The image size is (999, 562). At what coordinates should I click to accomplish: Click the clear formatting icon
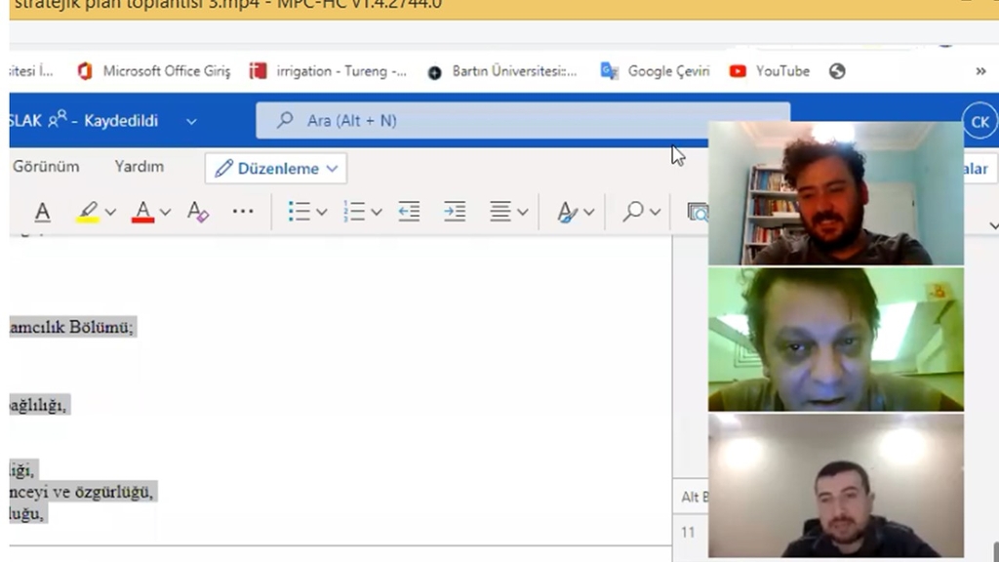(198, 212)
